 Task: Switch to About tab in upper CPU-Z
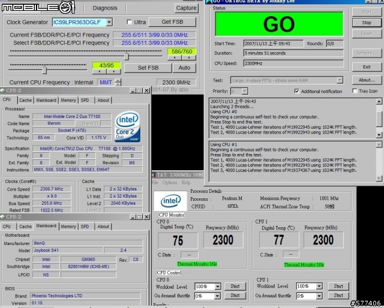click(x=103, y=100)
